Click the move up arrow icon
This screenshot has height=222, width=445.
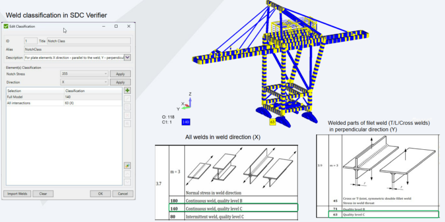pos(128,174)
